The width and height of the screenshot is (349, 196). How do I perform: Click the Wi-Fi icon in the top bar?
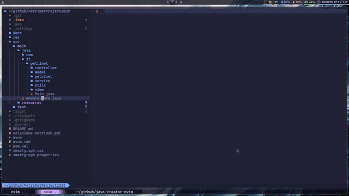pos(276,2)
